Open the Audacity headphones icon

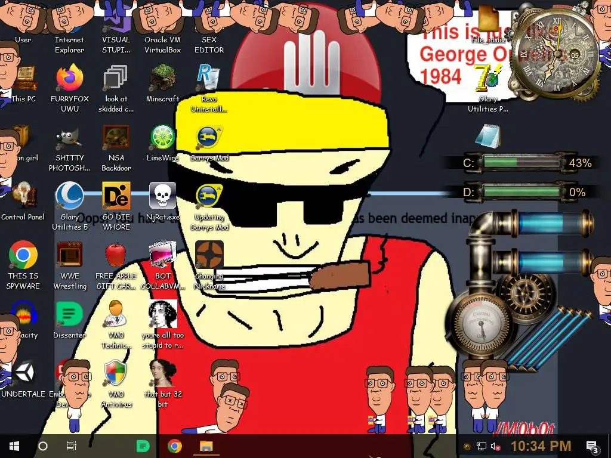tap(24, 314)
